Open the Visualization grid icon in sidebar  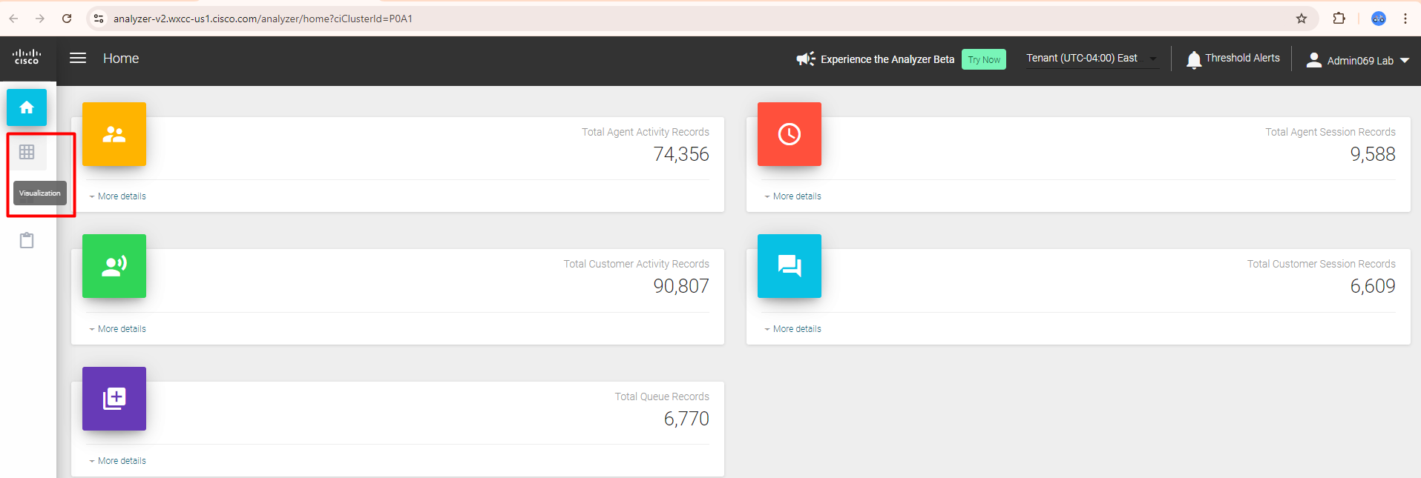click(27, 152)
